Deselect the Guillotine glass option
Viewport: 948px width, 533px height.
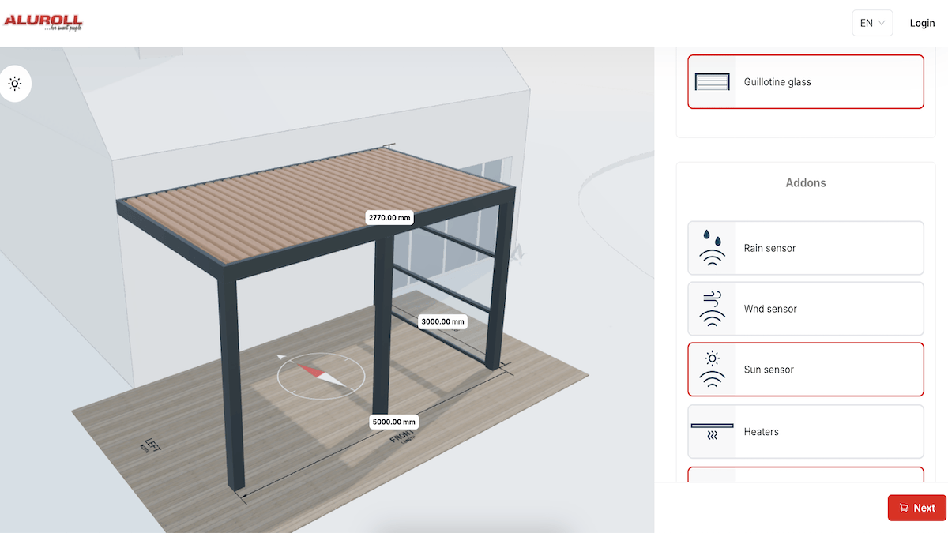[806, 81]
